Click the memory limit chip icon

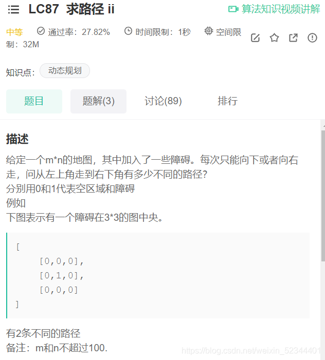[208, 31]
